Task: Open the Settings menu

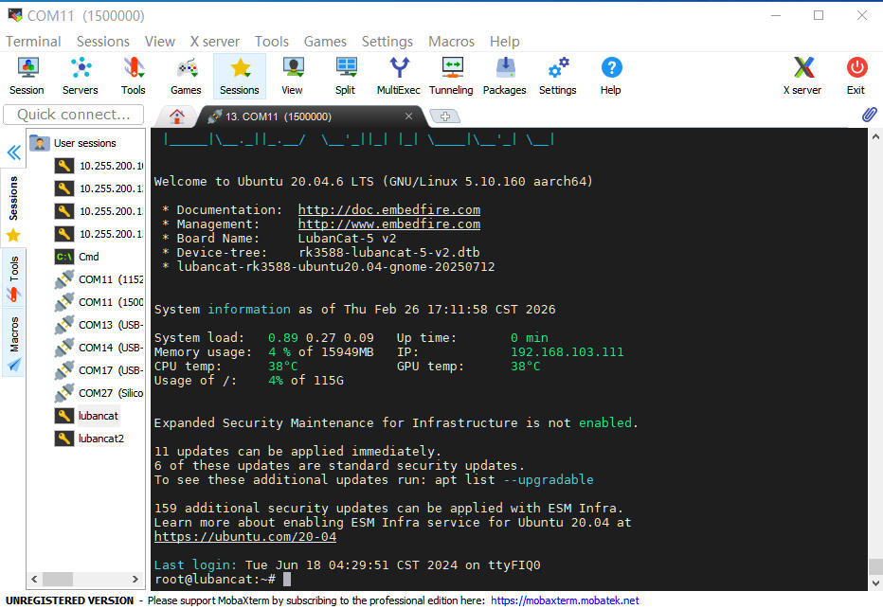Action: [387, 41]
